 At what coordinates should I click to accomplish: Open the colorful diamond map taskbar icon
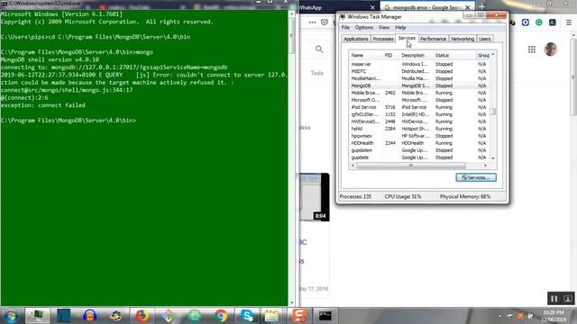click(169, 316)
